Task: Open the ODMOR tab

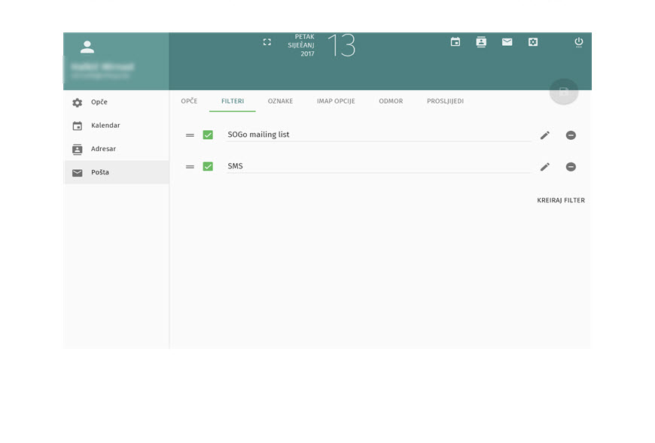Action: [391, 101]
